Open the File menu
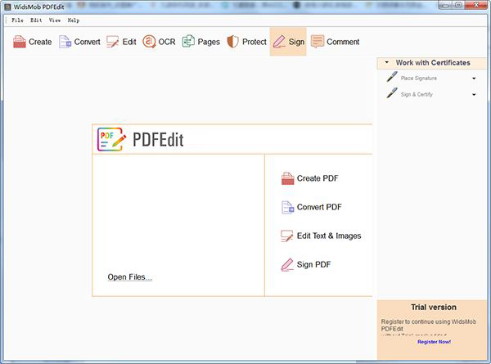Viewport: 491px width, 364px height. point(17,20)
